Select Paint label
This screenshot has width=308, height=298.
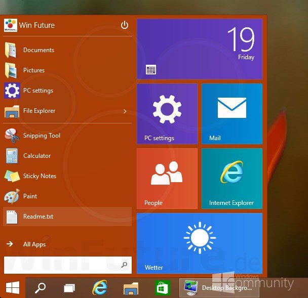[30, 196]
